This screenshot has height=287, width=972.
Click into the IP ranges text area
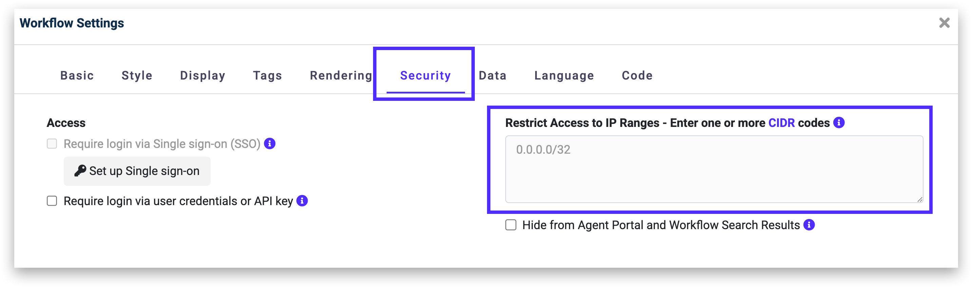click(x=714, y=169)
